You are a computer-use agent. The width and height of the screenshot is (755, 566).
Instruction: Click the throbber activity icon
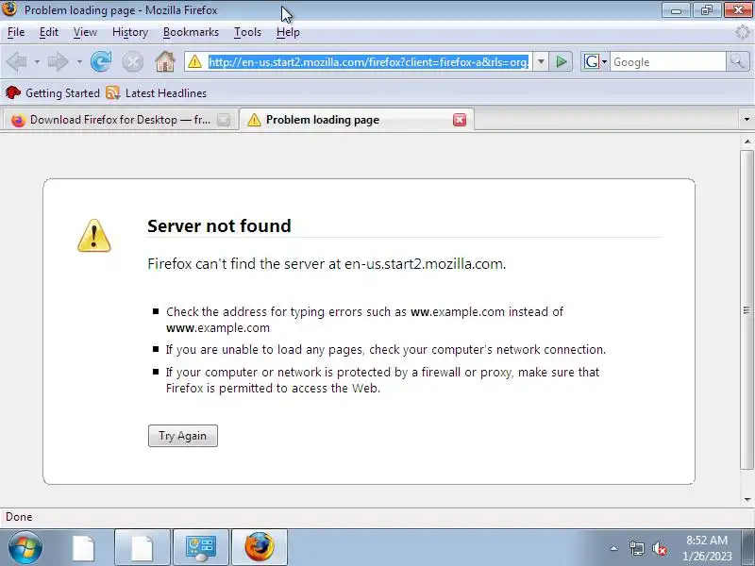point(743,32)
